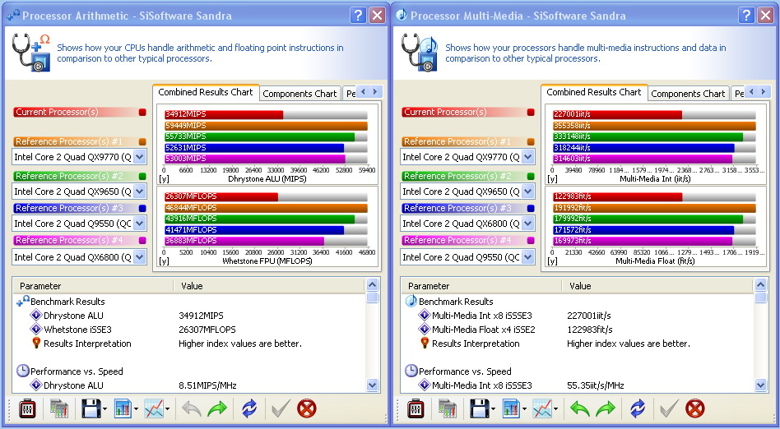This screenshot has width=780, height=429.
Task: Click the Value column header in Multi-Media list
Action: pos(658,286)
